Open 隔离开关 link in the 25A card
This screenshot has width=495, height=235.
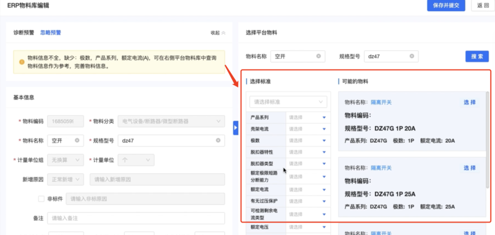381,168
